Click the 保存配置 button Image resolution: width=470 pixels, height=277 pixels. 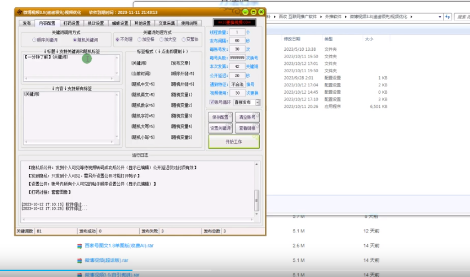click(220, 117)
